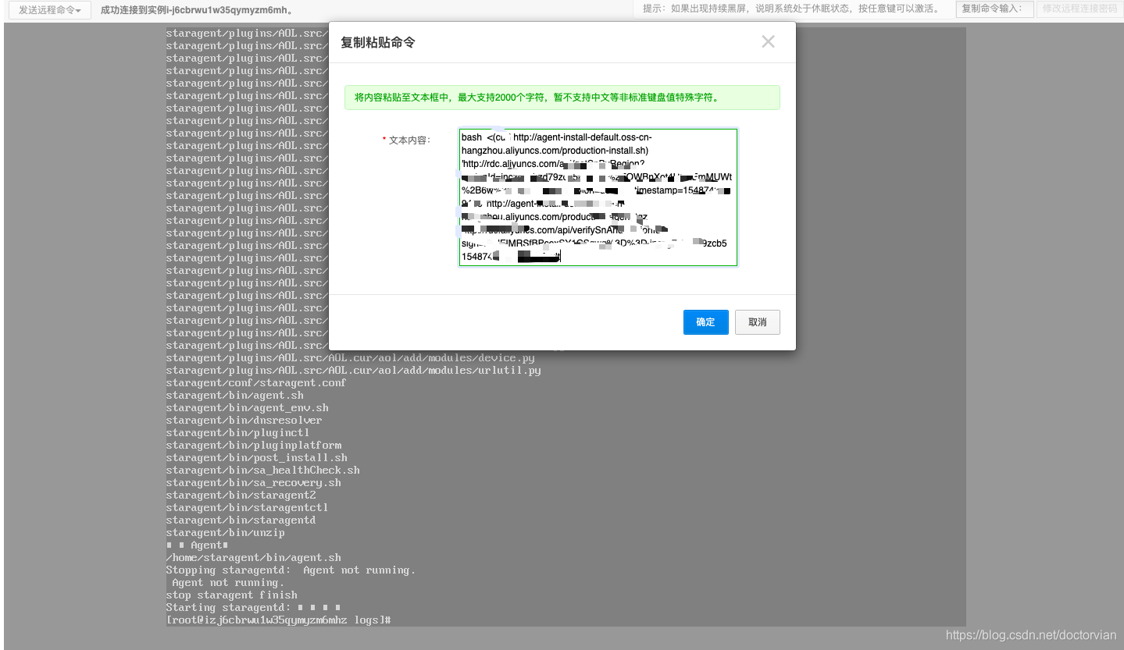This screenshot has height=650, width=1124.
Task: Click terminal line staragent/bin/agent_env.sh
Action: [247, 408]
